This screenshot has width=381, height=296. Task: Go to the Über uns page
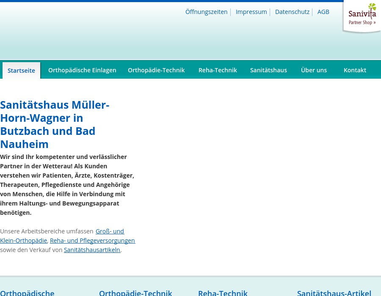pyautogui.click(x=314, y=70)
